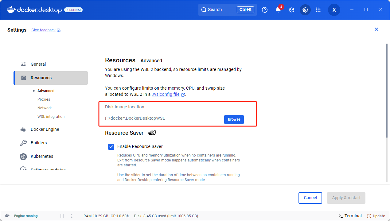Viewport: 390px width, 221px height.
Task: Click the search magnifier icon
Action: point(204,10)
